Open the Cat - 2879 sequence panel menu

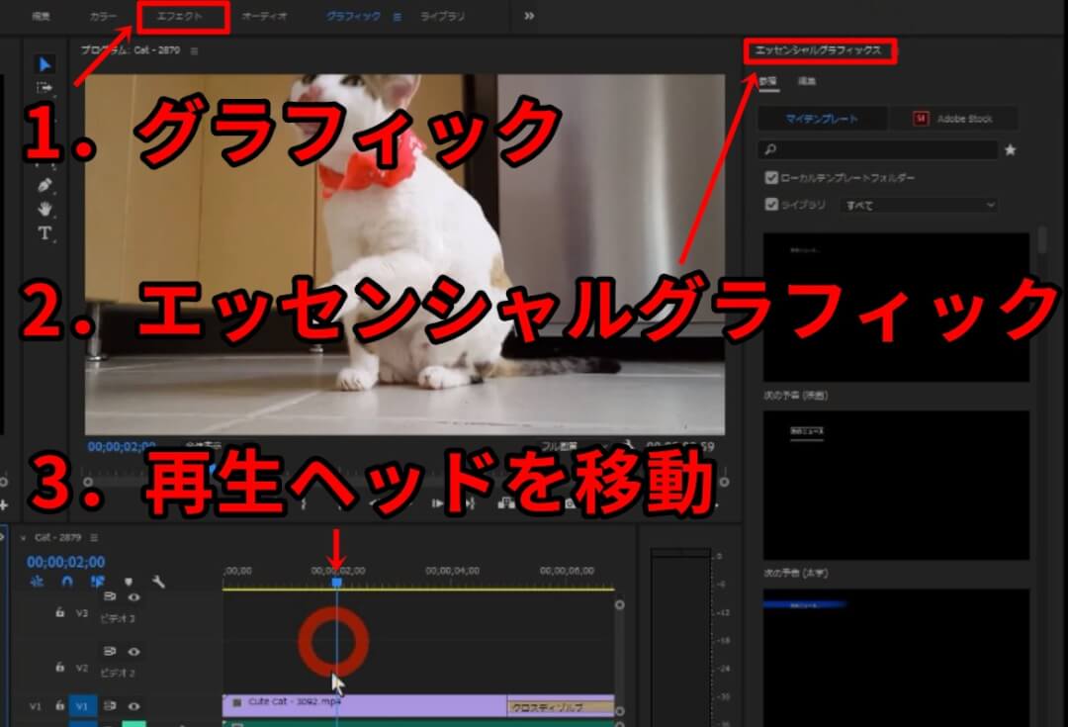pyautogui.click(x=94, y=538)
